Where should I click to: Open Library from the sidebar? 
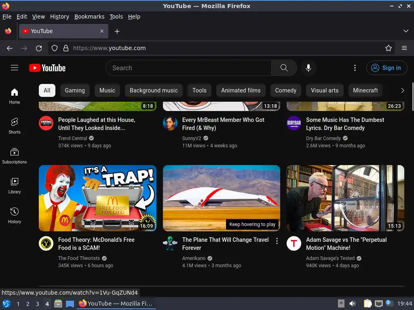[15, 186]
